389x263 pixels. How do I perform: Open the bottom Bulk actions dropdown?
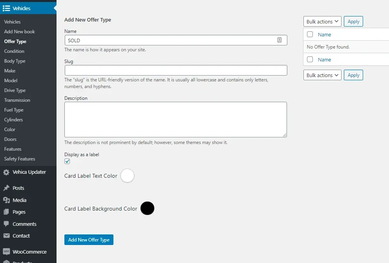coord(322,75)
